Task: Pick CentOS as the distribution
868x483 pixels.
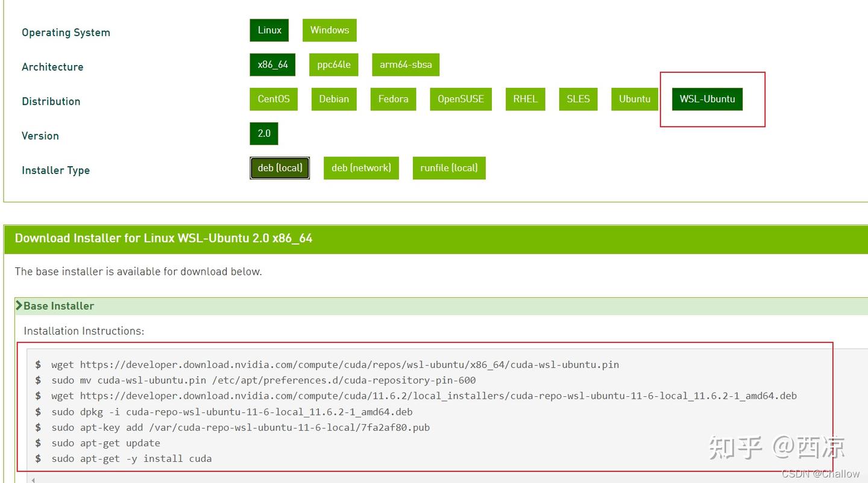Action: [x=274, y=99]
